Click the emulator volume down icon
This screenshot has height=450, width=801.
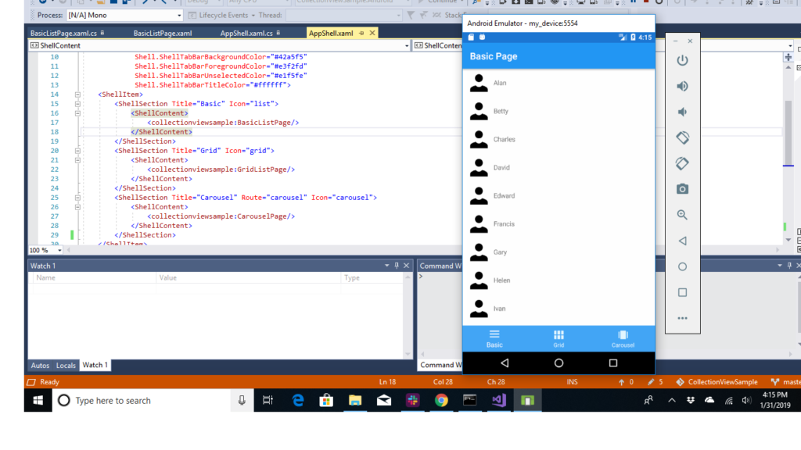[682, 112]
